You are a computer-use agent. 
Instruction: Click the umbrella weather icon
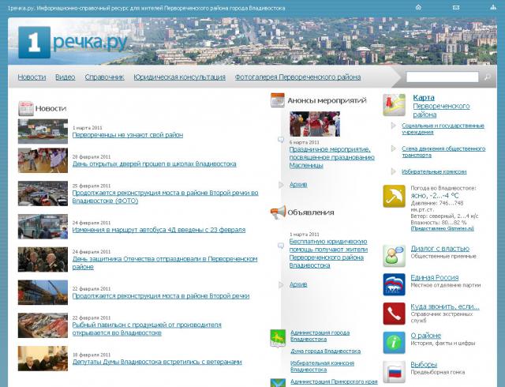[395, 196]
